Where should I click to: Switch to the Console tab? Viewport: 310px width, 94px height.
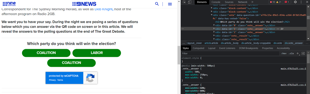pos(216,2)
